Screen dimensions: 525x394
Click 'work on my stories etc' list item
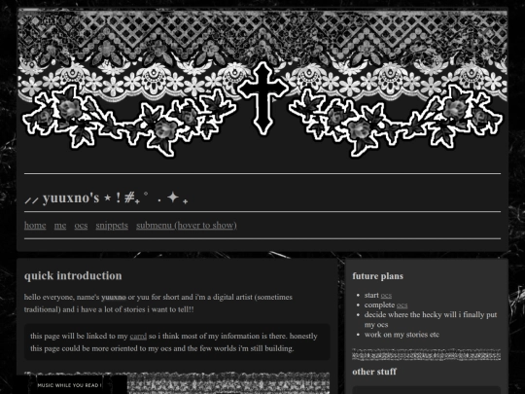click(x=402, y=335)
